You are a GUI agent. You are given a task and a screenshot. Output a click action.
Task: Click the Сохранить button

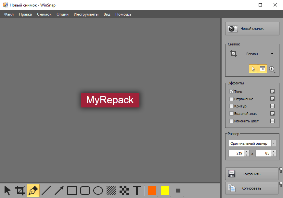point(251,174)
